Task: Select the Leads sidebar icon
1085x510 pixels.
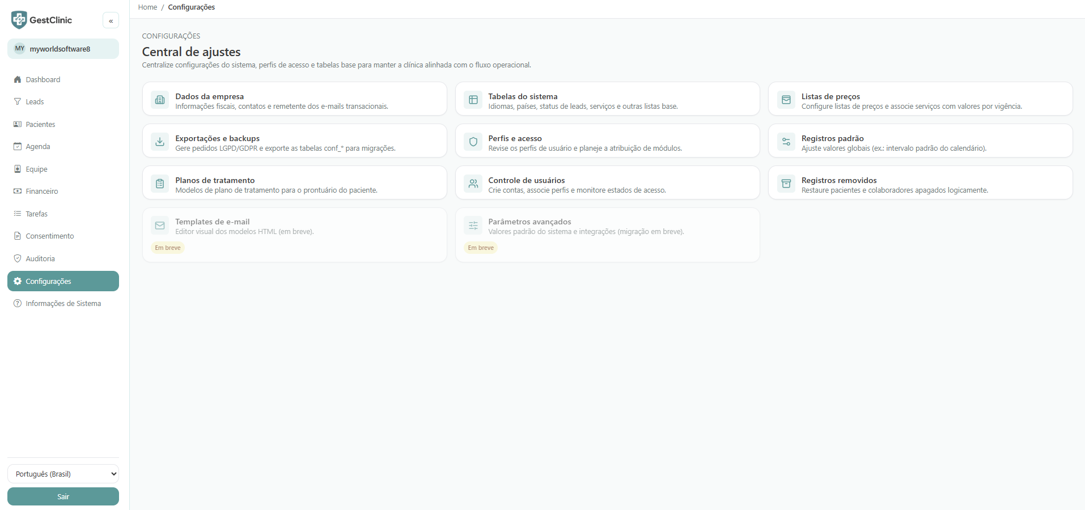Action: tap(18, 101)
